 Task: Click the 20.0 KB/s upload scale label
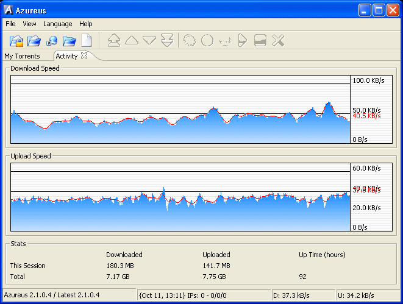[x=366, y=208]
